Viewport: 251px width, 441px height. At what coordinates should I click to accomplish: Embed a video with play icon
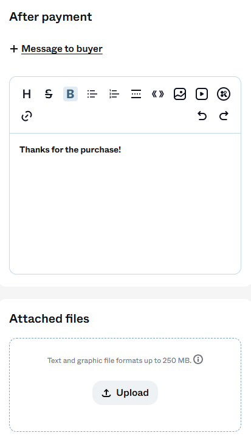click(x=201, y=94)
